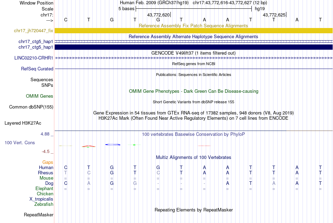Click the Layered H3K27Ac label
The height and width of the screenshot is (223, 333).
pos(23,123)
